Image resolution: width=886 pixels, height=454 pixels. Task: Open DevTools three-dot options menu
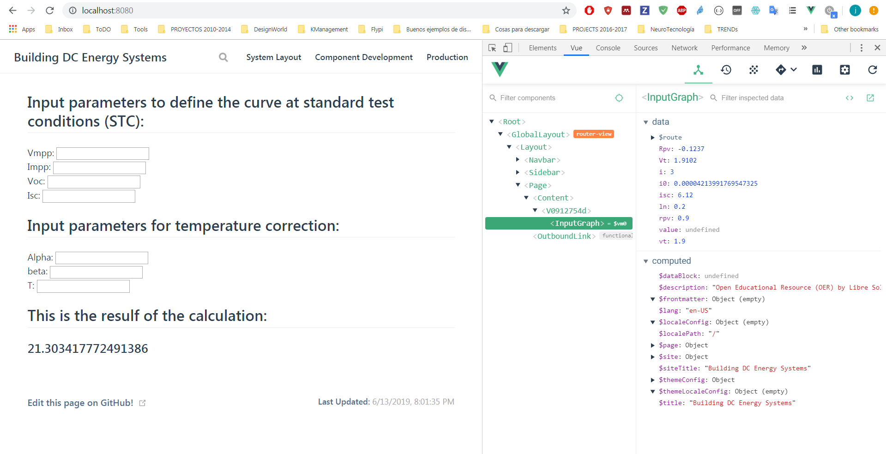(862, 48)
